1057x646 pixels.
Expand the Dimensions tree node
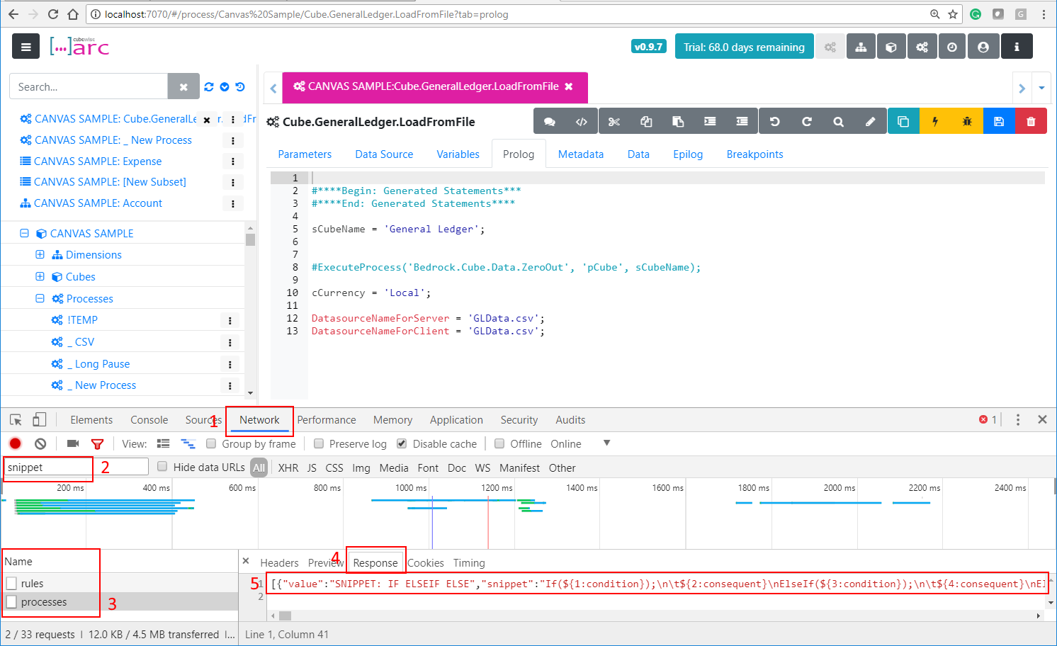tap(40, 254)
